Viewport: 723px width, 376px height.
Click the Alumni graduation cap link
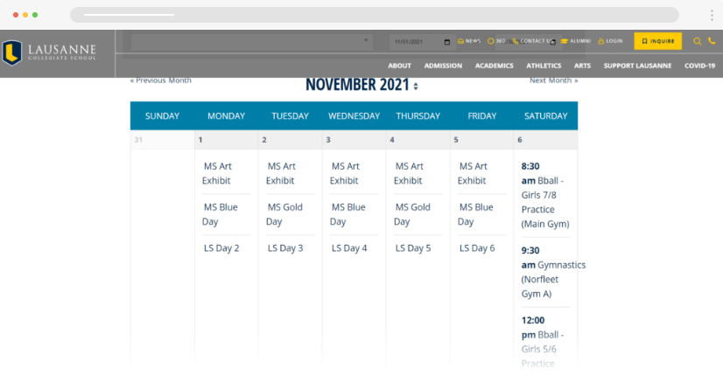click(x=576, y=41)
